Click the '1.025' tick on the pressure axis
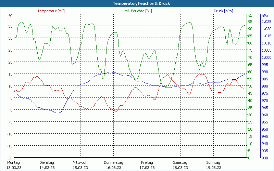The image size is (274, 171). 266,22
